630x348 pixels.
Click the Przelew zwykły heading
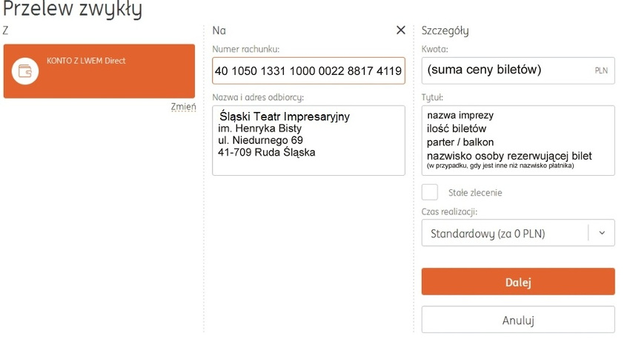click(x=73, y=9)
